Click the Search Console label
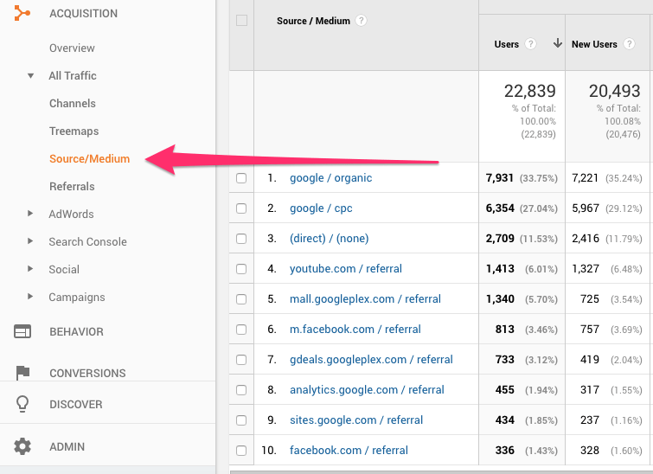 [x=88, y=241]
